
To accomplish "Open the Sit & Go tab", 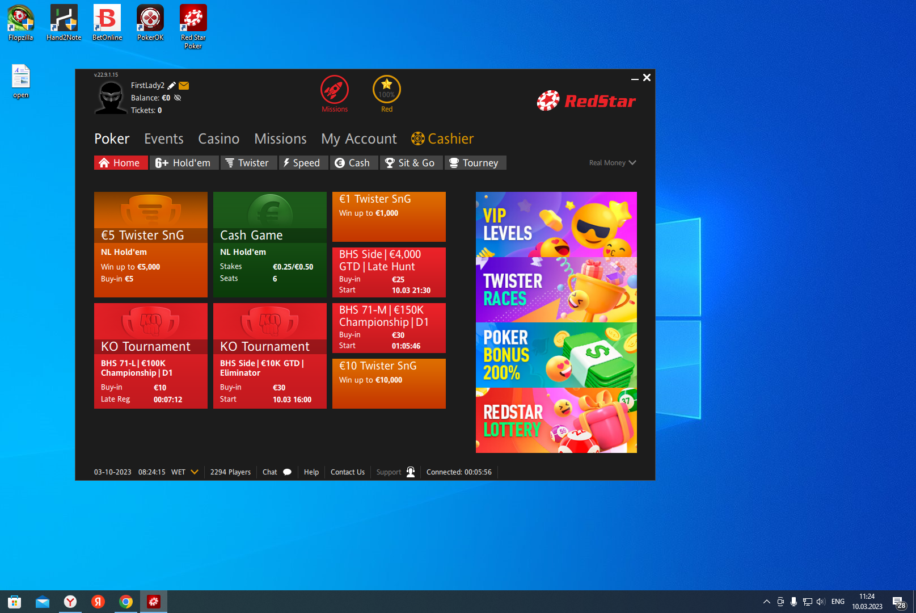I will point(411,163).
